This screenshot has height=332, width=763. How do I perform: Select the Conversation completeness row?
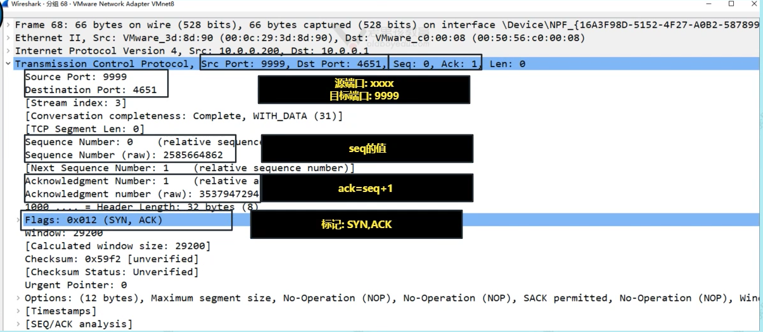tap(184, 116)
